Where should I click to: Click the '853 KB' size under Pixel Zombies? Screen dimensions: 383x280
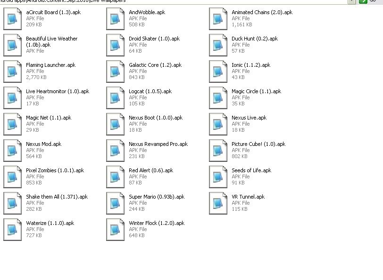click(x=33, y=183)
